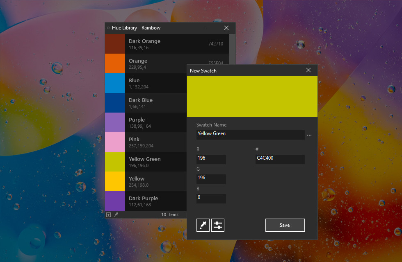The height and width of the screenshot is (262, 402).
Task: Add a new swatch in Hue Library footer
Action: [x=108, y=215]
